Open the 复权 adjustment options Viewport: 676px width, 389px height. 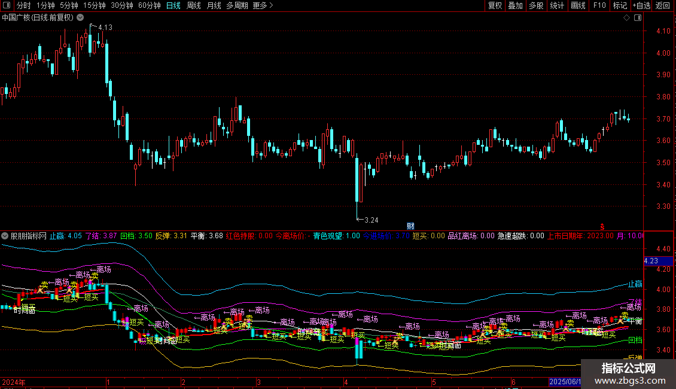pos(495,5)
